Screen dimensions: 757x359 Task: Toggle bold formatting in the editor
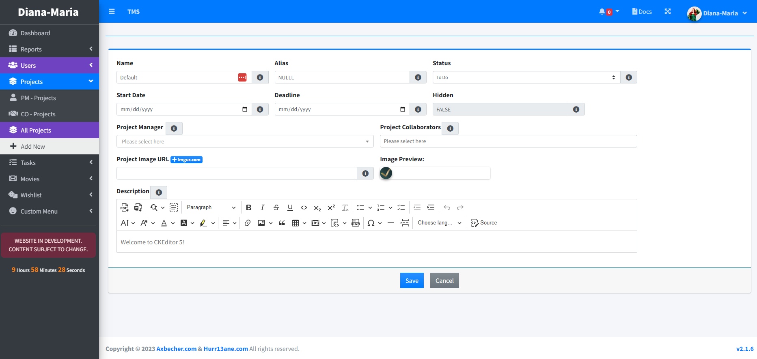coord(249,207)
